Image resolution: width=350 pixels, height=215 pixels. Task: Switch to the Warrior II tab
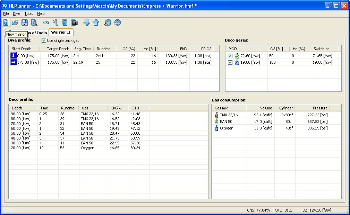click(x=61, y=33)
